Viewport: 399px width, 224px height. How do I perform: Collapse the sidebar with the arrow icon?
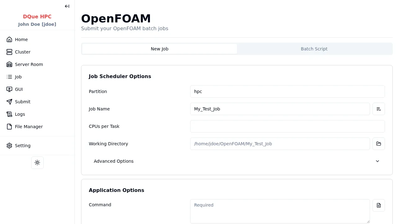(67, 6)
